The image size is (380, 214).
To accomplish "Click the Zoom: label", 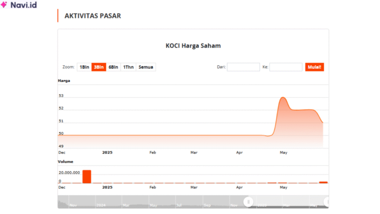I will (x=68, y=67).
